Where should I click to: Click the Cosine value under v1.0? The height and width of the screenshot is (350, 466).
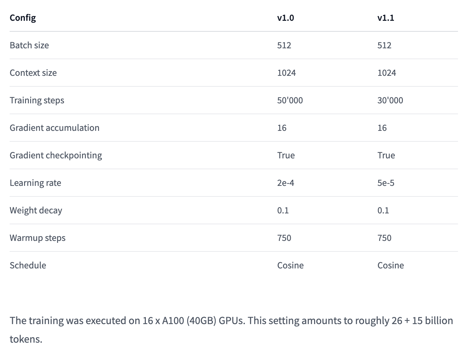click(290, 265)
